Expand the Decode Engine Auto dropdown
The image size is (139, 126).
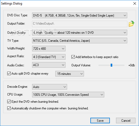pyautogui.click(x=49, y=87)
